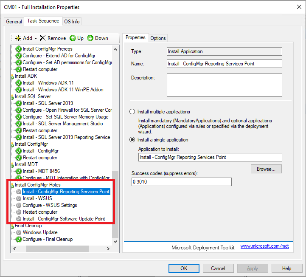Click into the Name input field
306x277 pixels.
[x=224, y=64]
